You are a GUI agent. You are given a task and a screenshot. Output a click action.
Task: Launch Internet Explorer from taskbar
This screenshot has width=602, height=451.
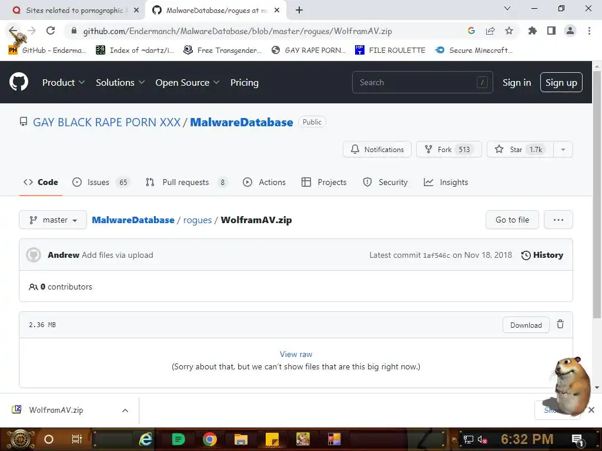click(x=146, y=439)
